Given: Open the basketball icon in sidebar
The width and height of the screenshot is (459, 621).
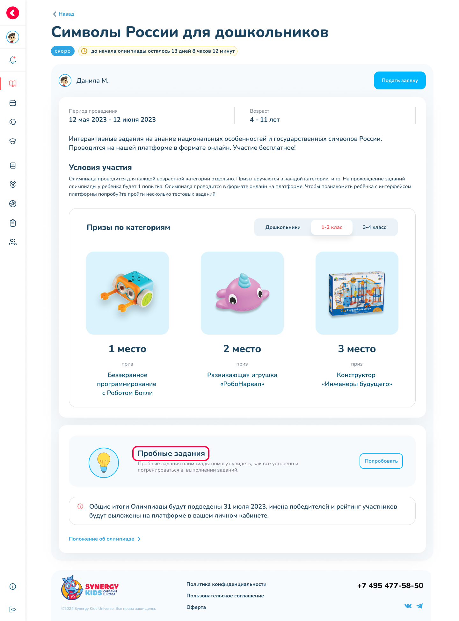Looking at the screenshot, I should coord(13,204).
